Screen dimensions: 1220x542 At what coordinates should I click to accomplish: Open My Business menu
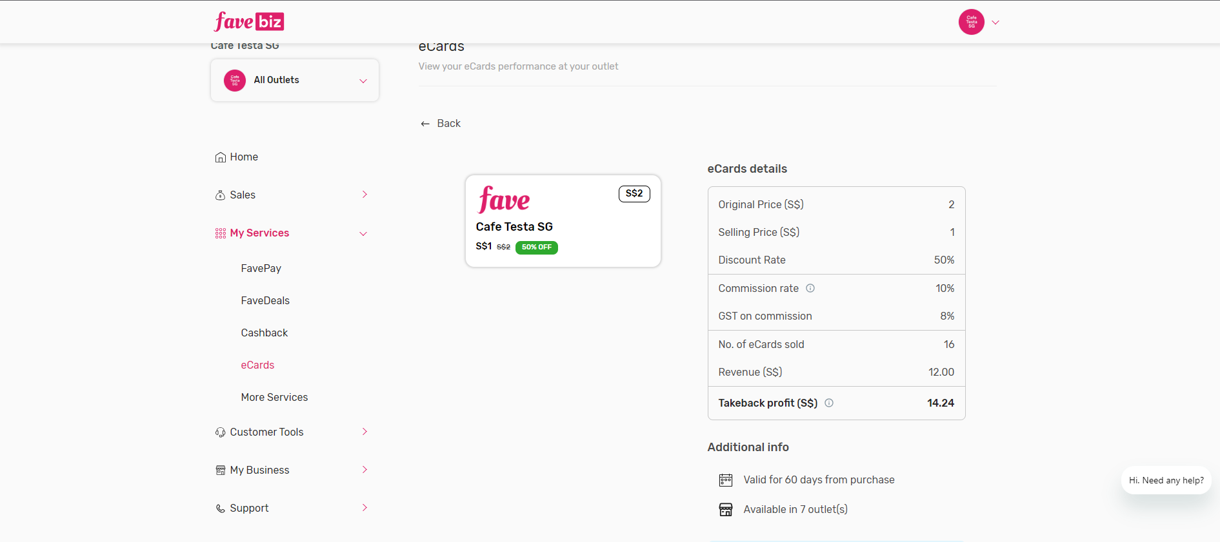(259, 470)
